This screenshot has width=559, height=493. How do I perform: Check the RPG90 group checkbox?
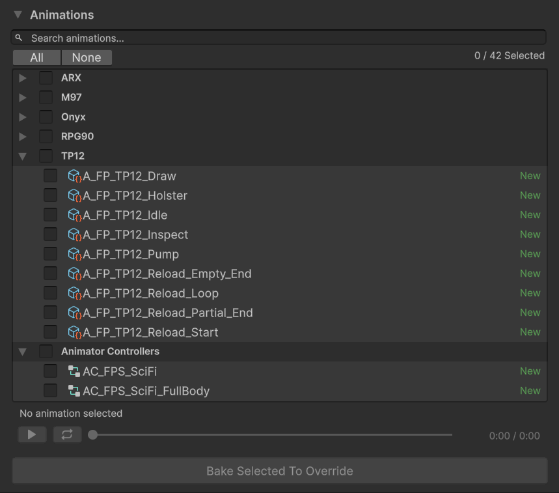coord(46,136)
